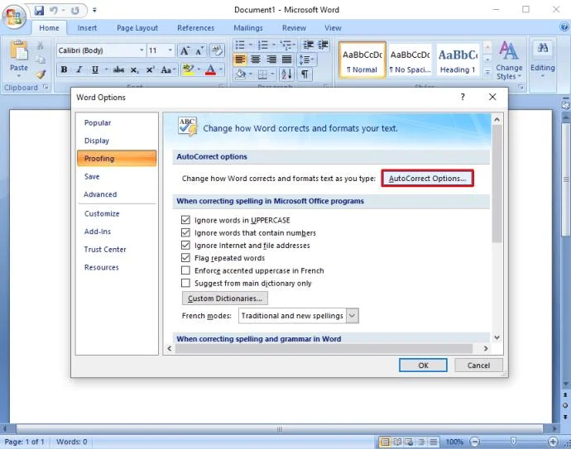Cancel the Word Options dialog
The height and width of the screenshot is (449, 571).
point(478,365)
